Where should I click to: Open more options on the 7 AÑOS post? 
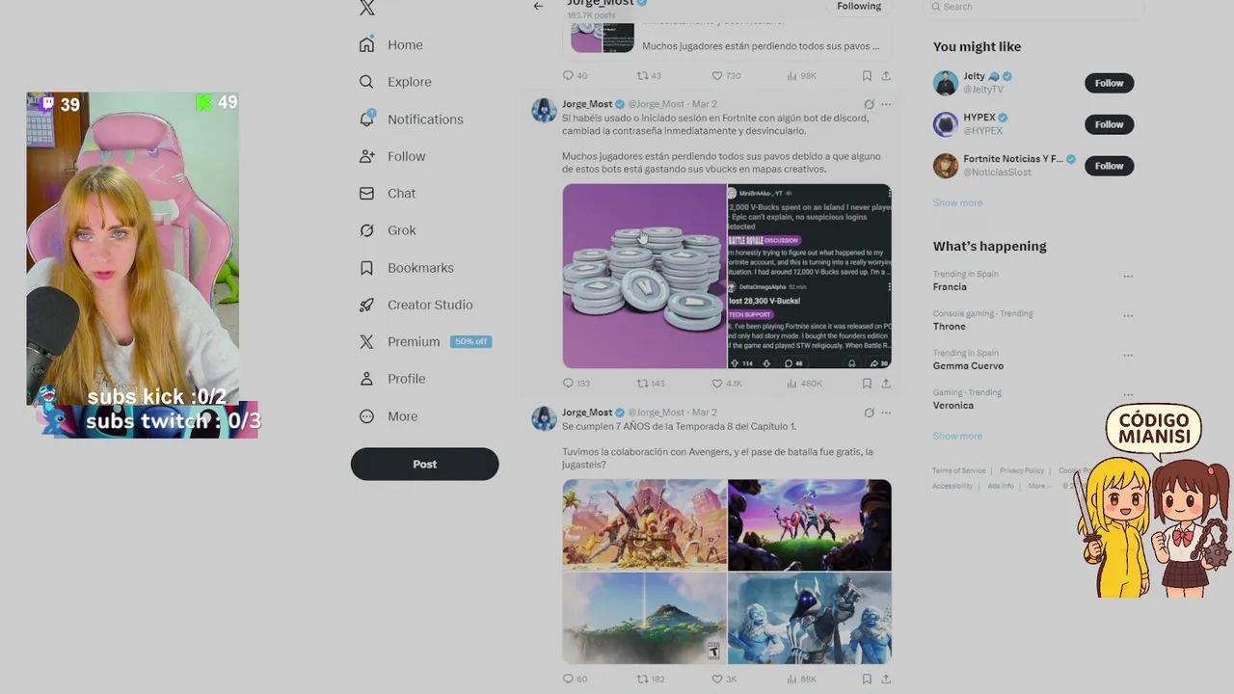pyautogui.click(x=886, y=413)
